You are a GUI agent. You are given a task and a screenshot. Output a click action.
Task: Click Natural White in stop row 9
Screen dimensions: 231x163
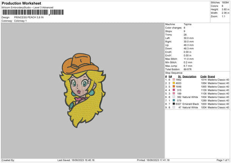click(190, 108)
